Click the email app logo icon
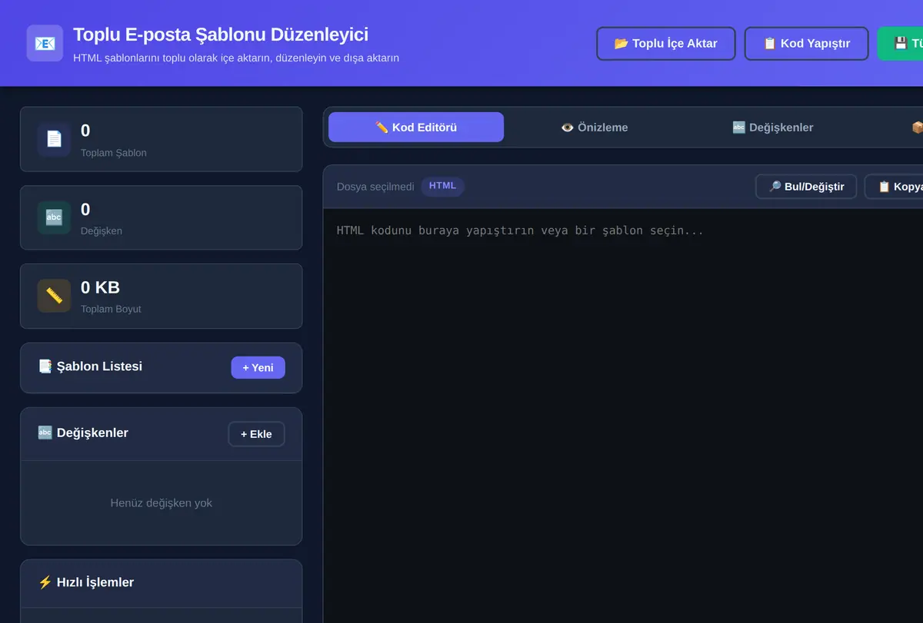Image resolution: width=923 pixels, height=623 pixels. (45, 43)
